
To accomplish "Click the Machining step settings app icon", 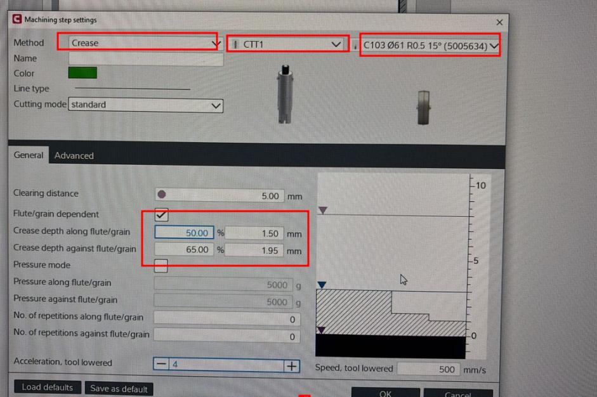I will pyautogui.click(x=16, y=19).
